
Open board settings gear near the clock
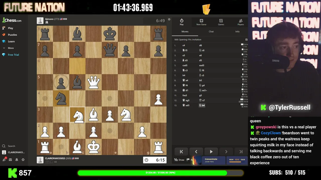click(169, 19)
